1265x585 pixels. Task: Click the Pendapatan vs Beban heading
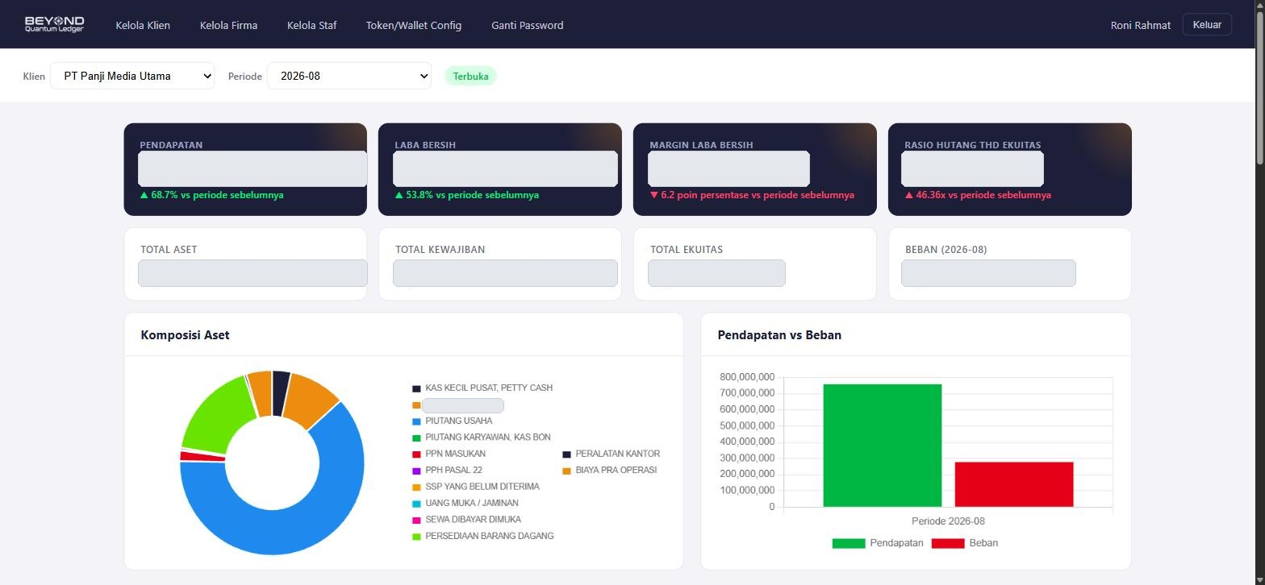(x=779, y=335)
